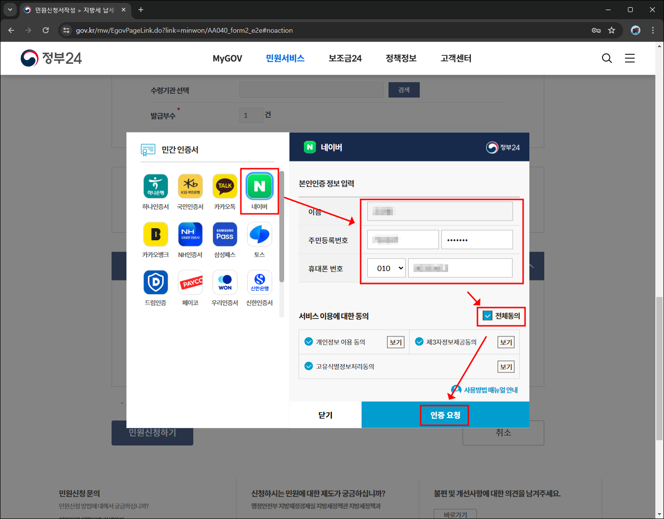Click the 바로가기 button in footer
This screenshot has width=664, height=519.
point(455,514)
